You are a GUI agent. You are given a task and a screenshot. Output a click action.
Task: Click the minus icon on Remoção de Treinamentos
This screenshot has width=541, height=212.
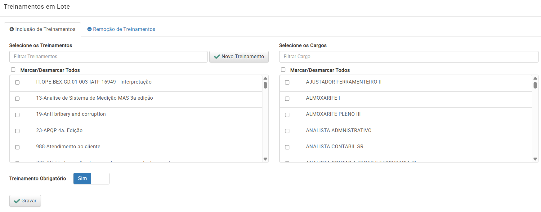click(x=89, y=29)
